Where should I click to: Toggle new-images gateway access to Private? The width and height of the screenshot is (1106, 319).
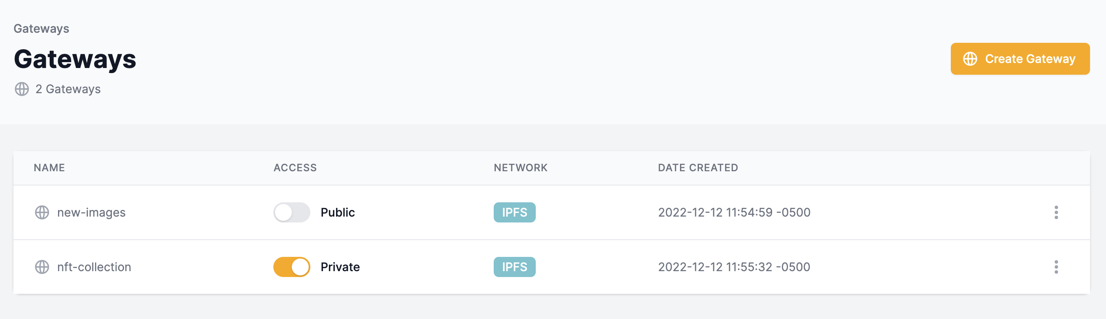pyautogui.click(x=292, y=212)
